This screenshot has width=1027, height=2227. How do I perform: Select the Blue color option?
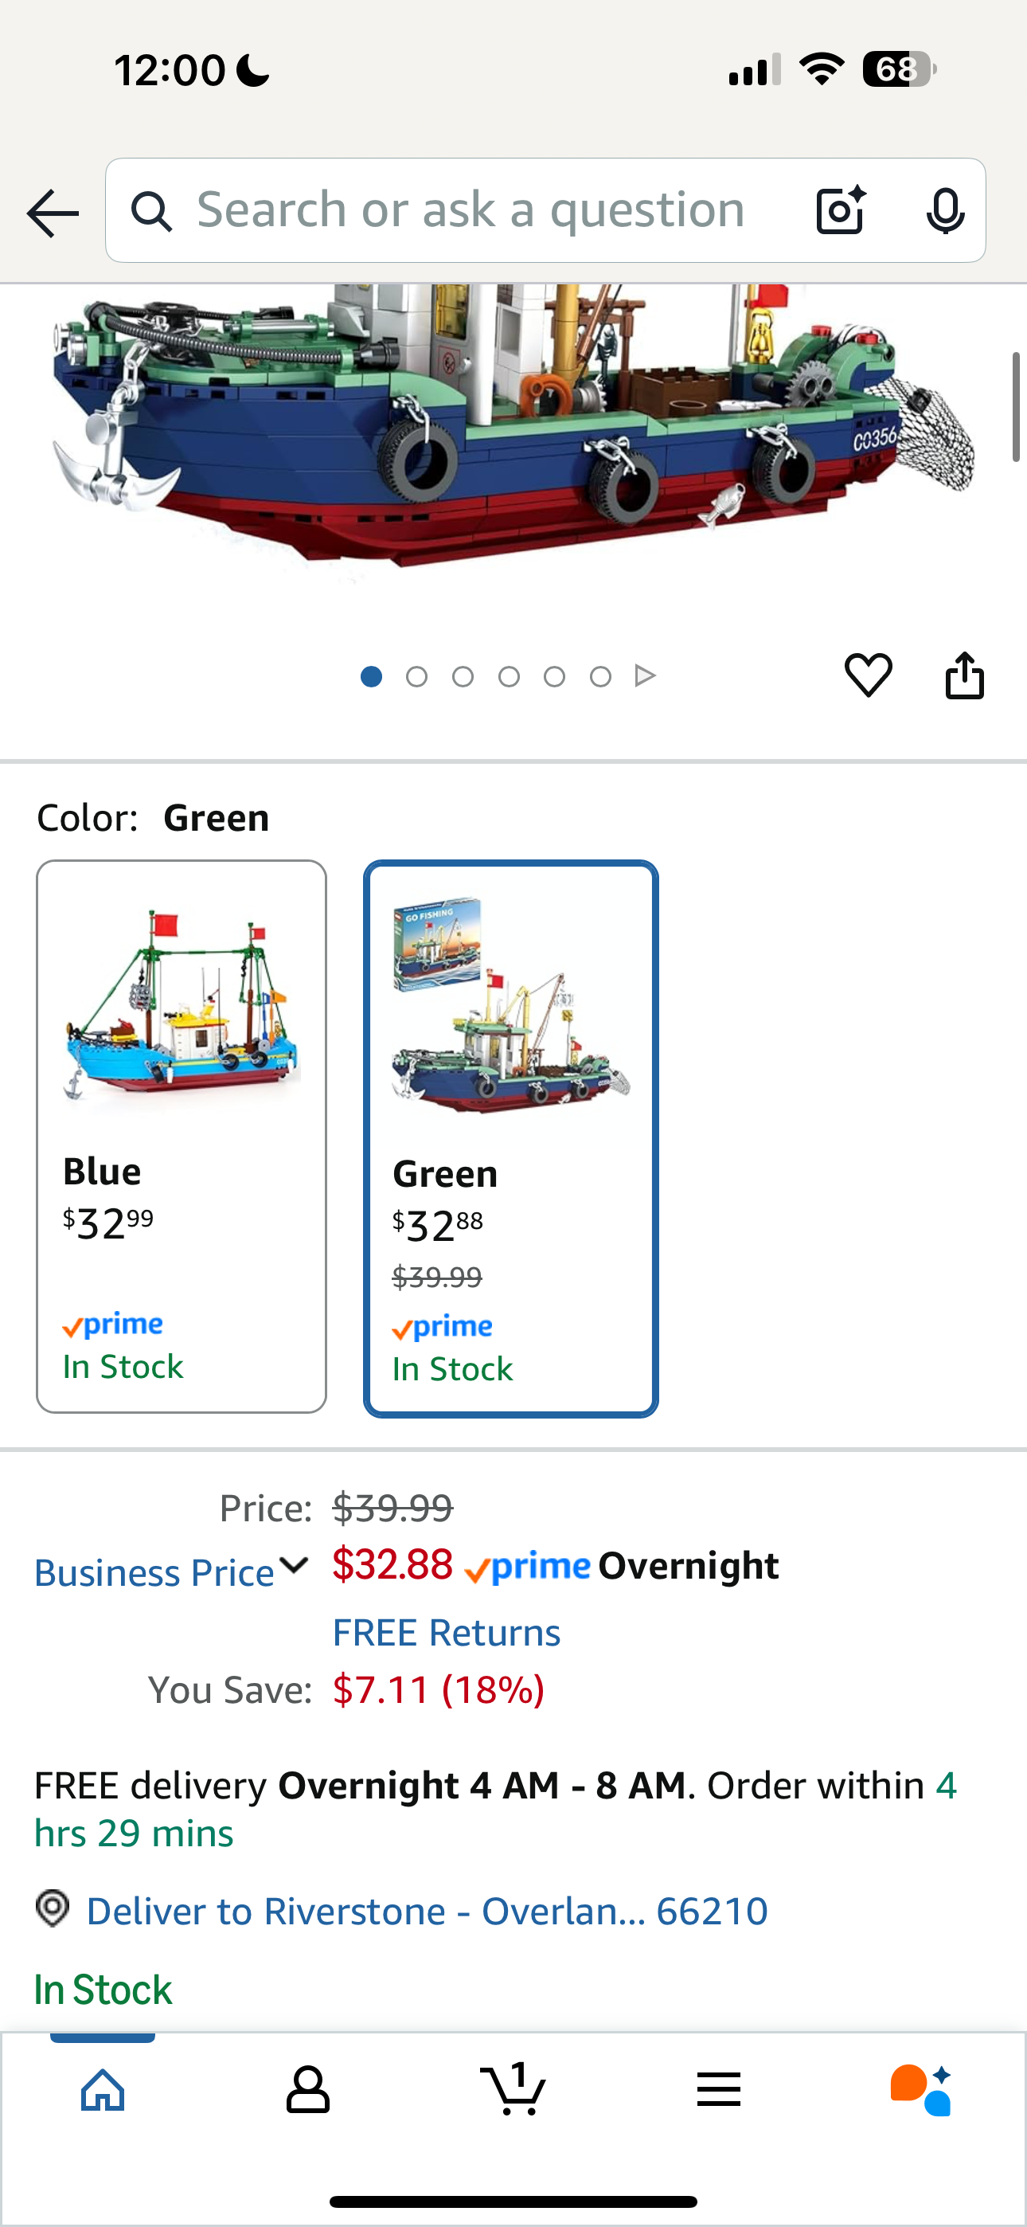tap(182, 1136)
